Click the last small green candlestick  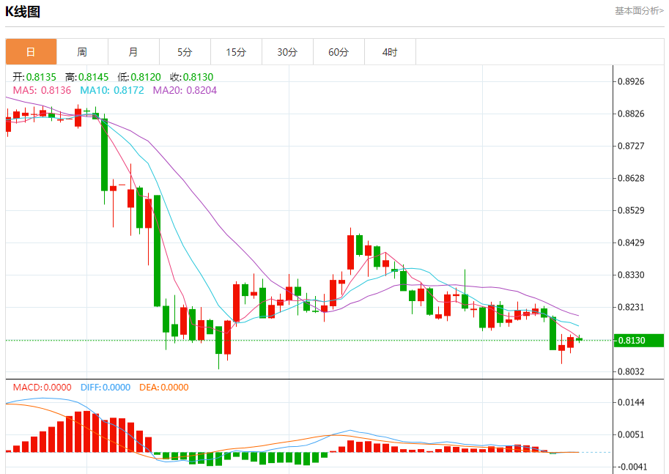coord(579,339)
